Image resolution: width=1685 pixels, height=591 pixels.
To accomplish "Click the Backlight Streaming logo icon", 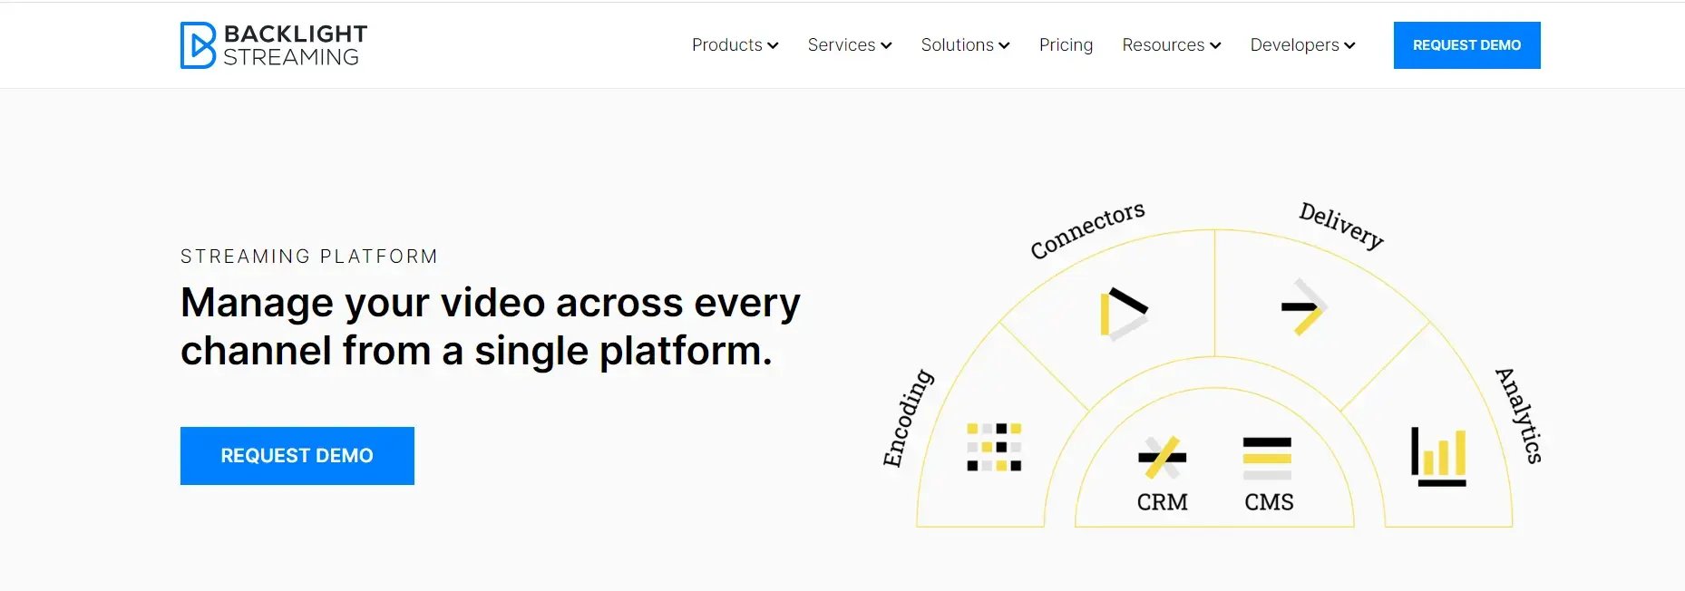I will 198,45.
